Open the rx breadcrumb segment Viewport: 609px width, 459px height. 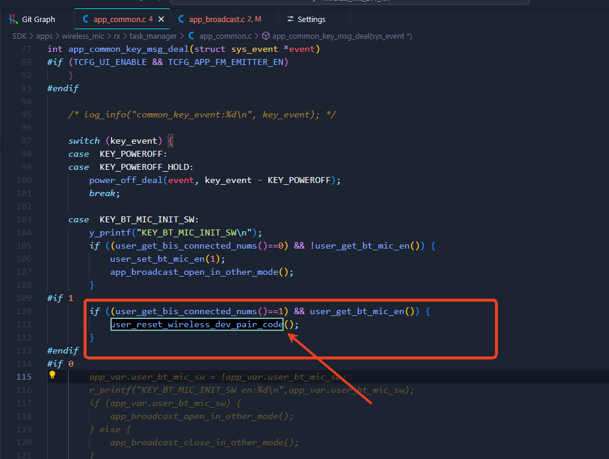(117, 36)
